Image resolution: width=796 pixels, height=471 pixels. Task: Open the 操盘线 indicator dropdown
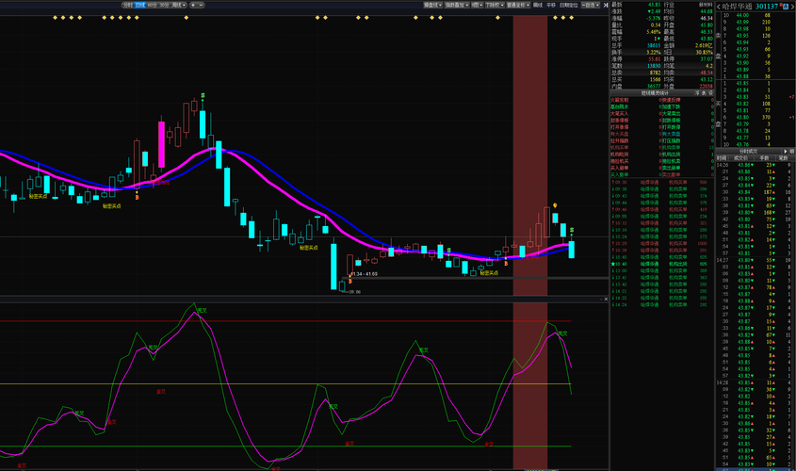pos(433,5)
